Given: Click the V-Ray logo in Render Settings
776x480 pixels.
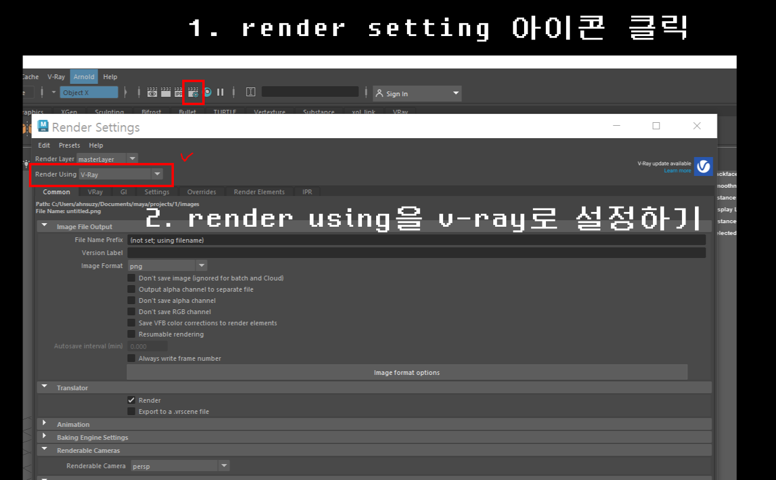Looking at the screenshot, I should pyautogui.click(x=703, y=166).
